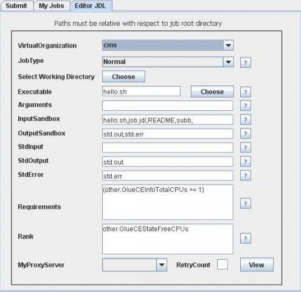The image size is (301, 292).
Task: Open help for StdError field
Action: tap(246, 176)
